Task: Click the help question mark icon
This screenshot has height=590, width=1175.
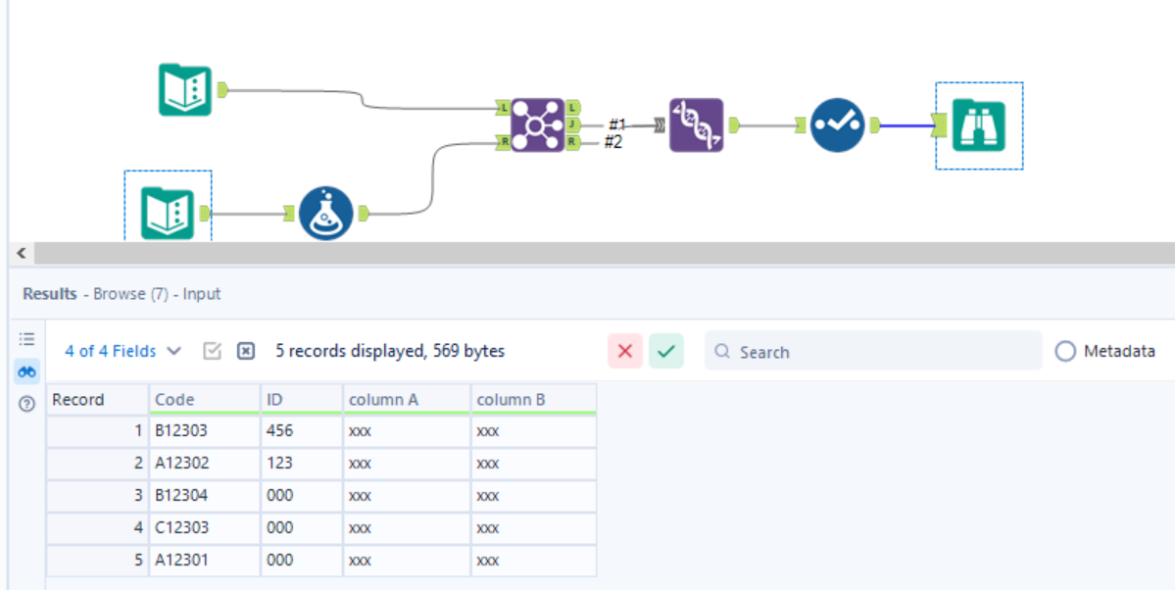Action: coord(26,401)
